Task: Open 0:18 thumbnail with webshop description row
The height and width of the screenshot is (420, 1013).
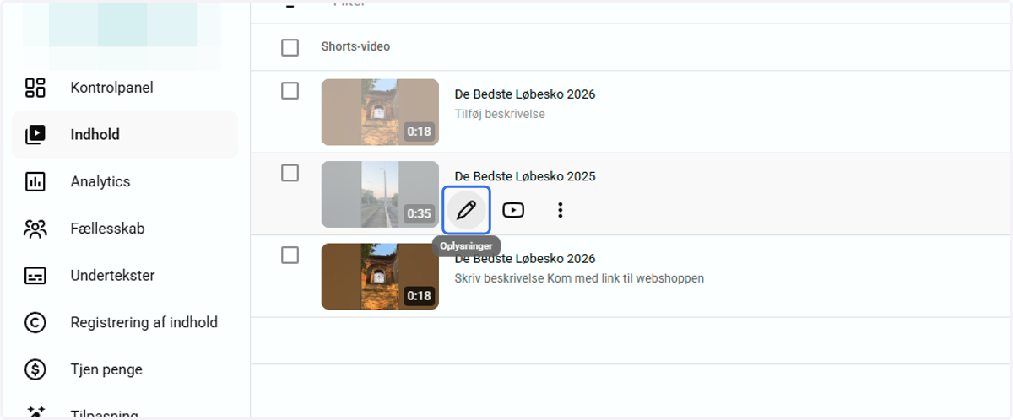Action: point(380,277)
